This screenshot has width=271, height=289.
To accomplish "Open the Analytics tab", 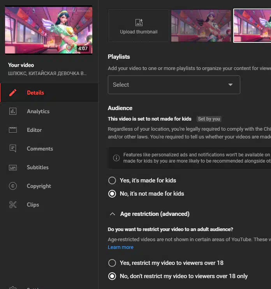I will [x=49, y=111].
